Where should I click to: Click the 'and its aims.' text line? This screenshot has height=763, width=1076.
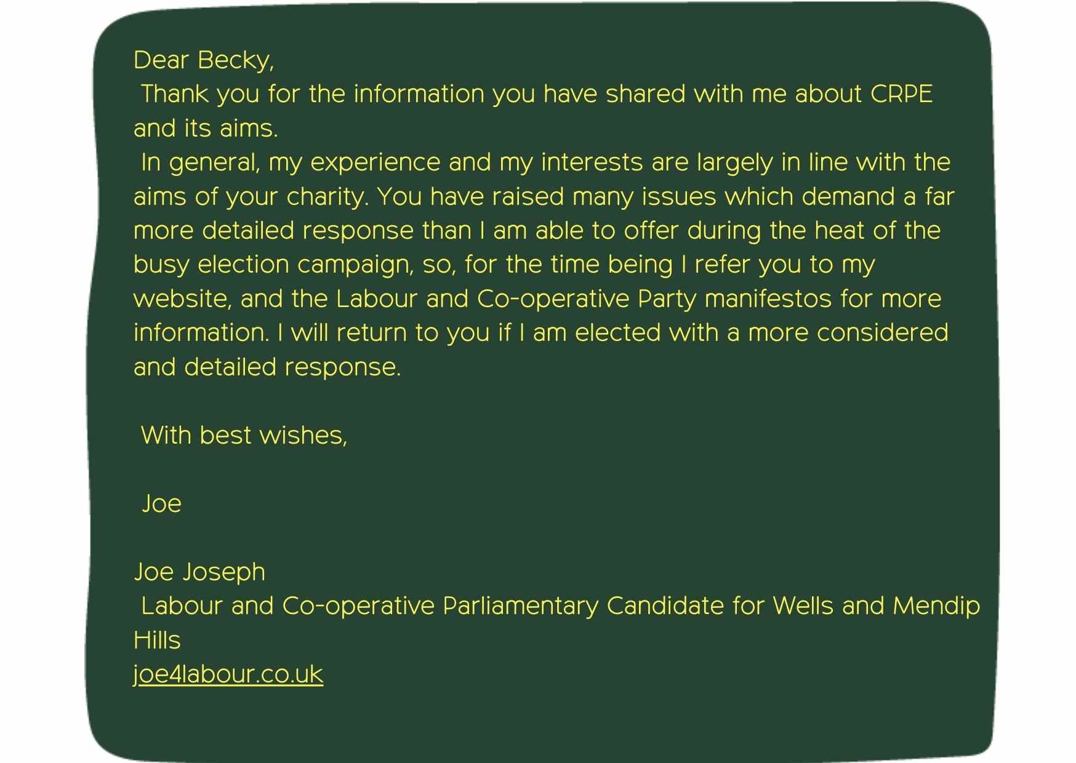(206, 128)
